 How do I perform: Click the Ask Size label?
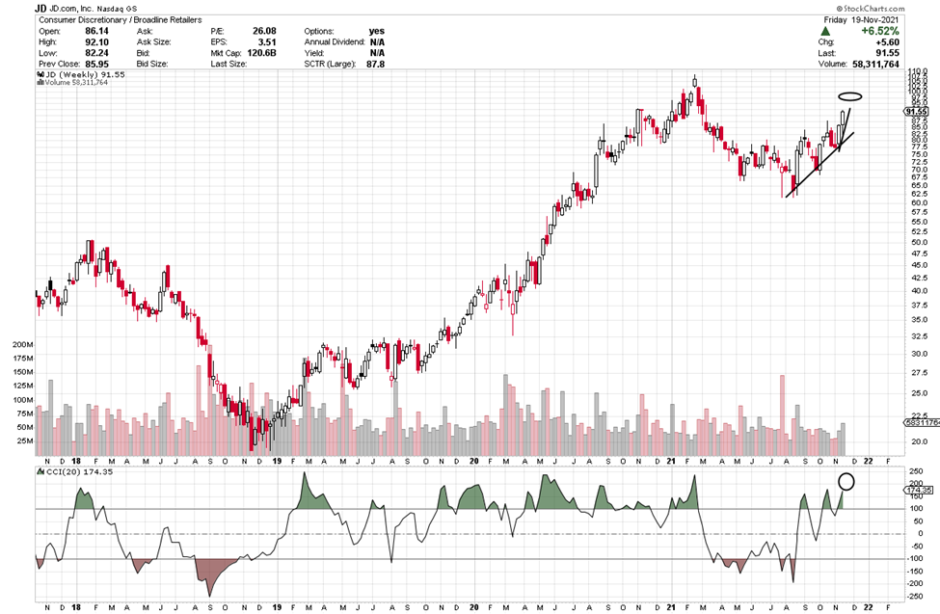click(154, 42)
